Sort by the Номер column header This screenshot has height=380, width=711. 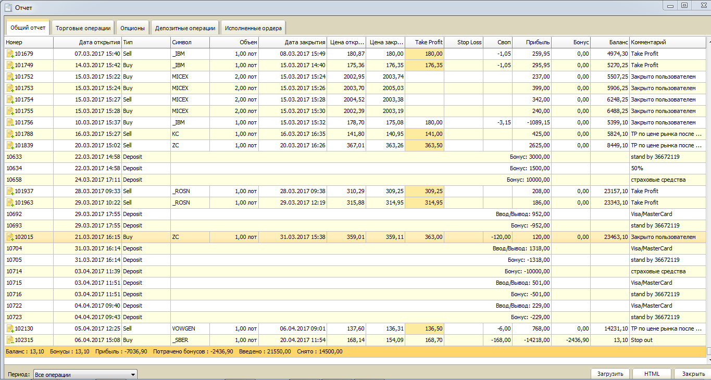(29, 42)
